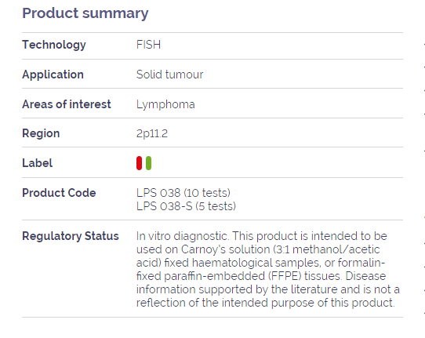
Task: Click the words "In vitro diagnostic"
Action: (182, 236)
